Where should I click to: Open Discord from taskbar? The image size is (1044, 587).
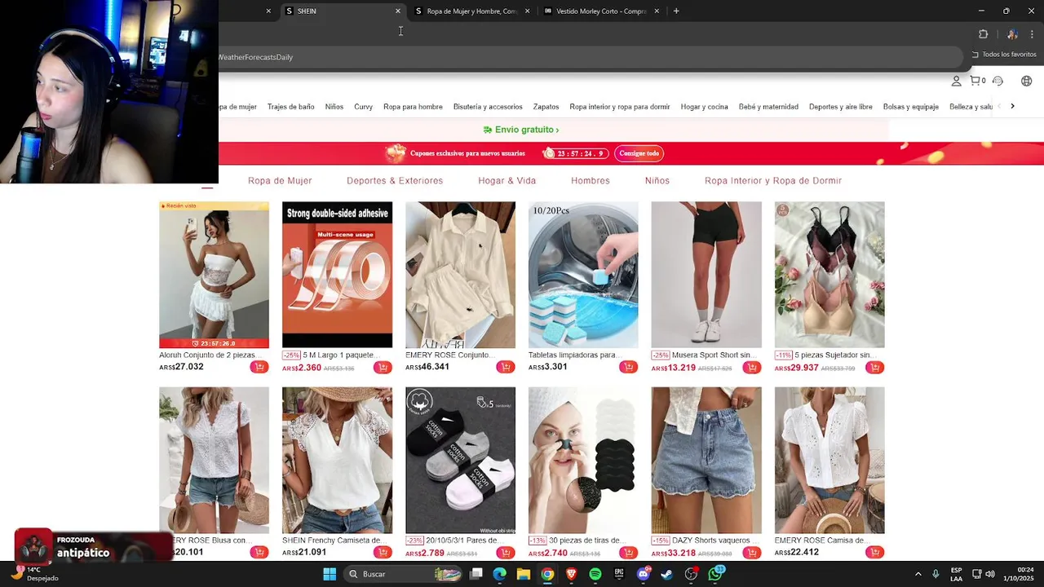(x=644, y=574)
